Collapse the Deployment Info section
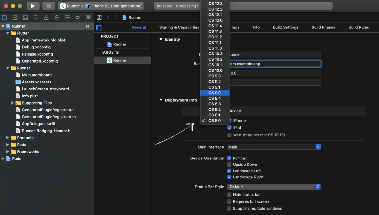This screenshot has width=379, height=215. coord(161,100)
